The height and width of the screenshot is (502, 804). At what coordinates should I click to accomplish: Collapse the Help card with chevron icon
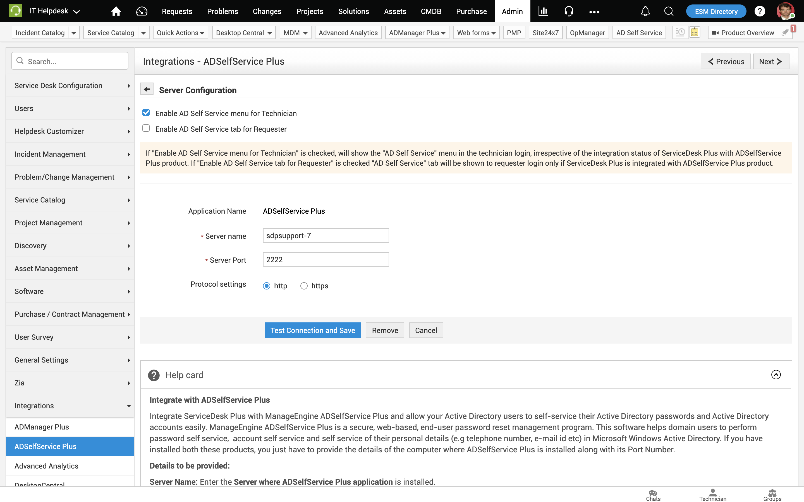tap(776, 375)
